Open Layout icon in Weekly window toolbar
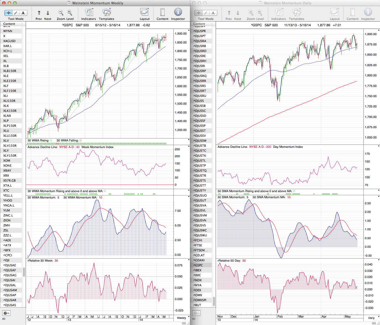Image resolution: width=380 pixels, height=325 pixels. (x=144, y=12)
